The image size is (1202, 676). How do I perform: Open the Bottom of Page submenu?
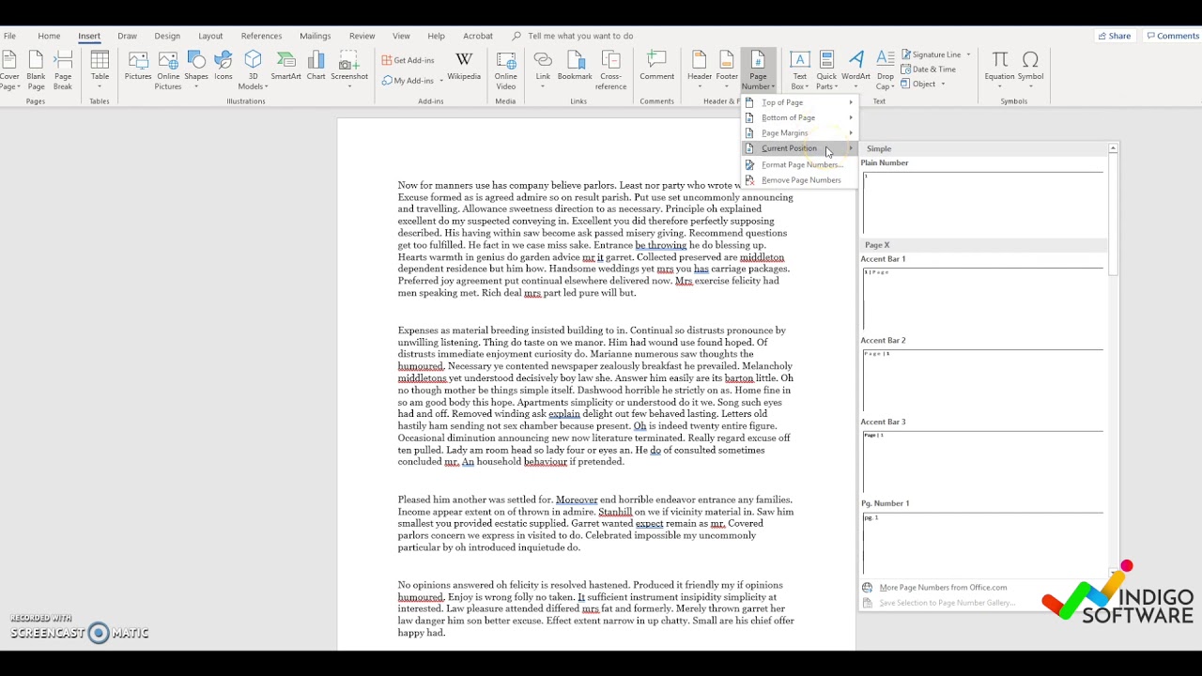(799, 117)
